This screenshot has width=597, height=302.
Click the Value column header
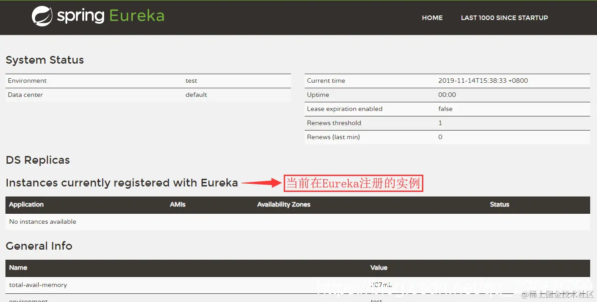pyautogui.click(x=379, y=268)
